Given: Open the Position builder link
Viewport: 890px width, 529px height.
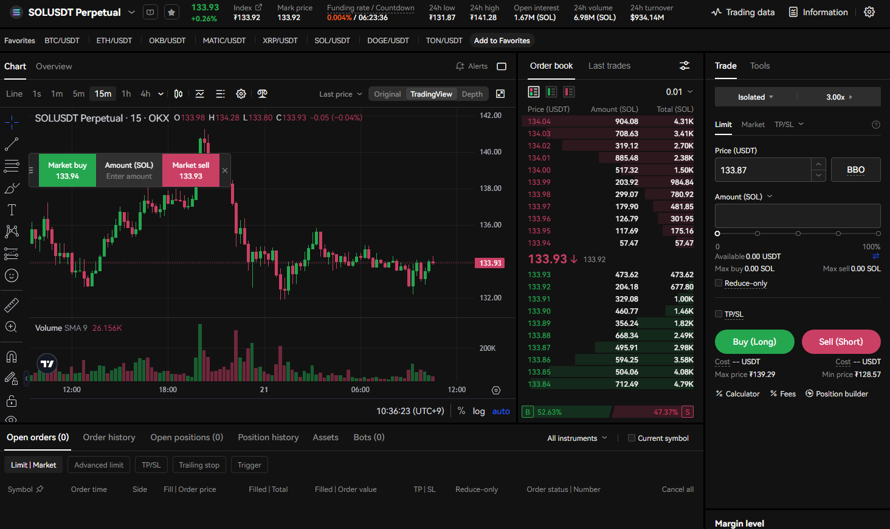Looking at the screenshot, I should pyautogui.click(x=837, y=393).
